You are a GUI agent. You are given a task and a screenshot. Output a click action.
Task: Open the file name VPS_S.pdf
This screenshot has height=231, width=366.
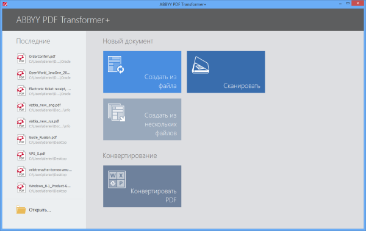pos(37,154)
